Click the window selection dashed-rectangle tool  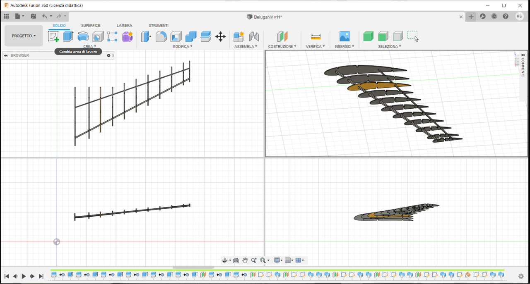pyautogui.click(x=413, y=36)
